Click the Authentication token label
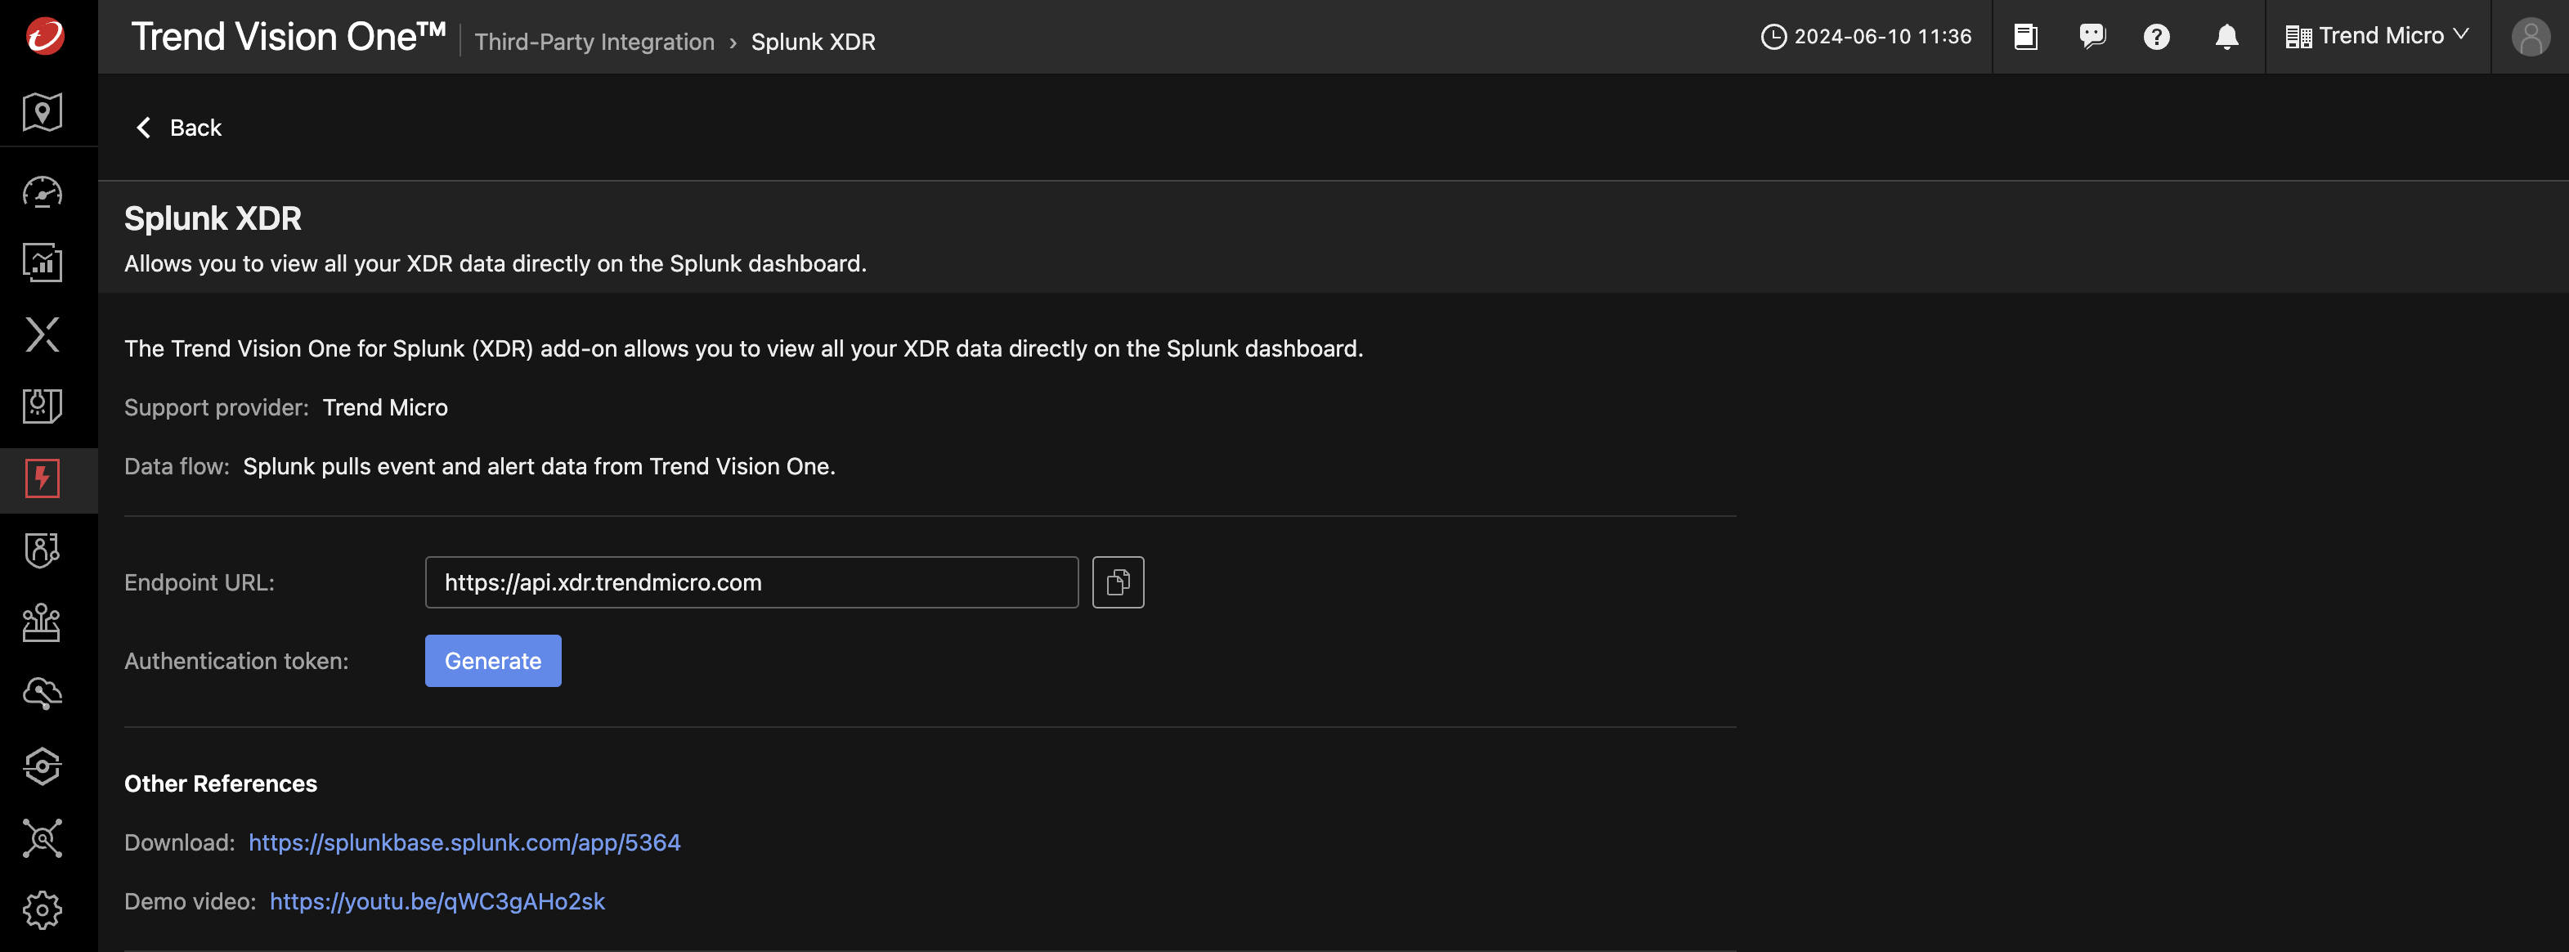2569x952 pixels. pyautogui.click(x=236, y=661)
